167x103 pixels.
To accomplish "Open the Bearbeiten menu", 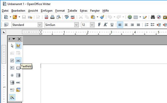I will point(18,11).
